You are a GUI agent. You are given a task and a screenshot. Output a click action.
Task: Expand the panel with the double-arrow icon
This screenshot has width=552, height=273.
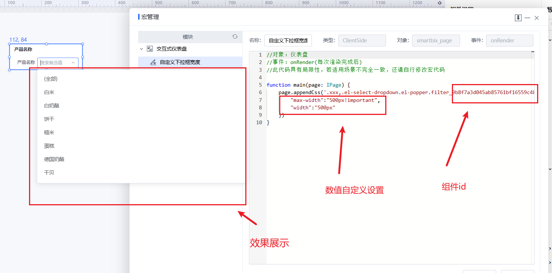tap(440, 3)
